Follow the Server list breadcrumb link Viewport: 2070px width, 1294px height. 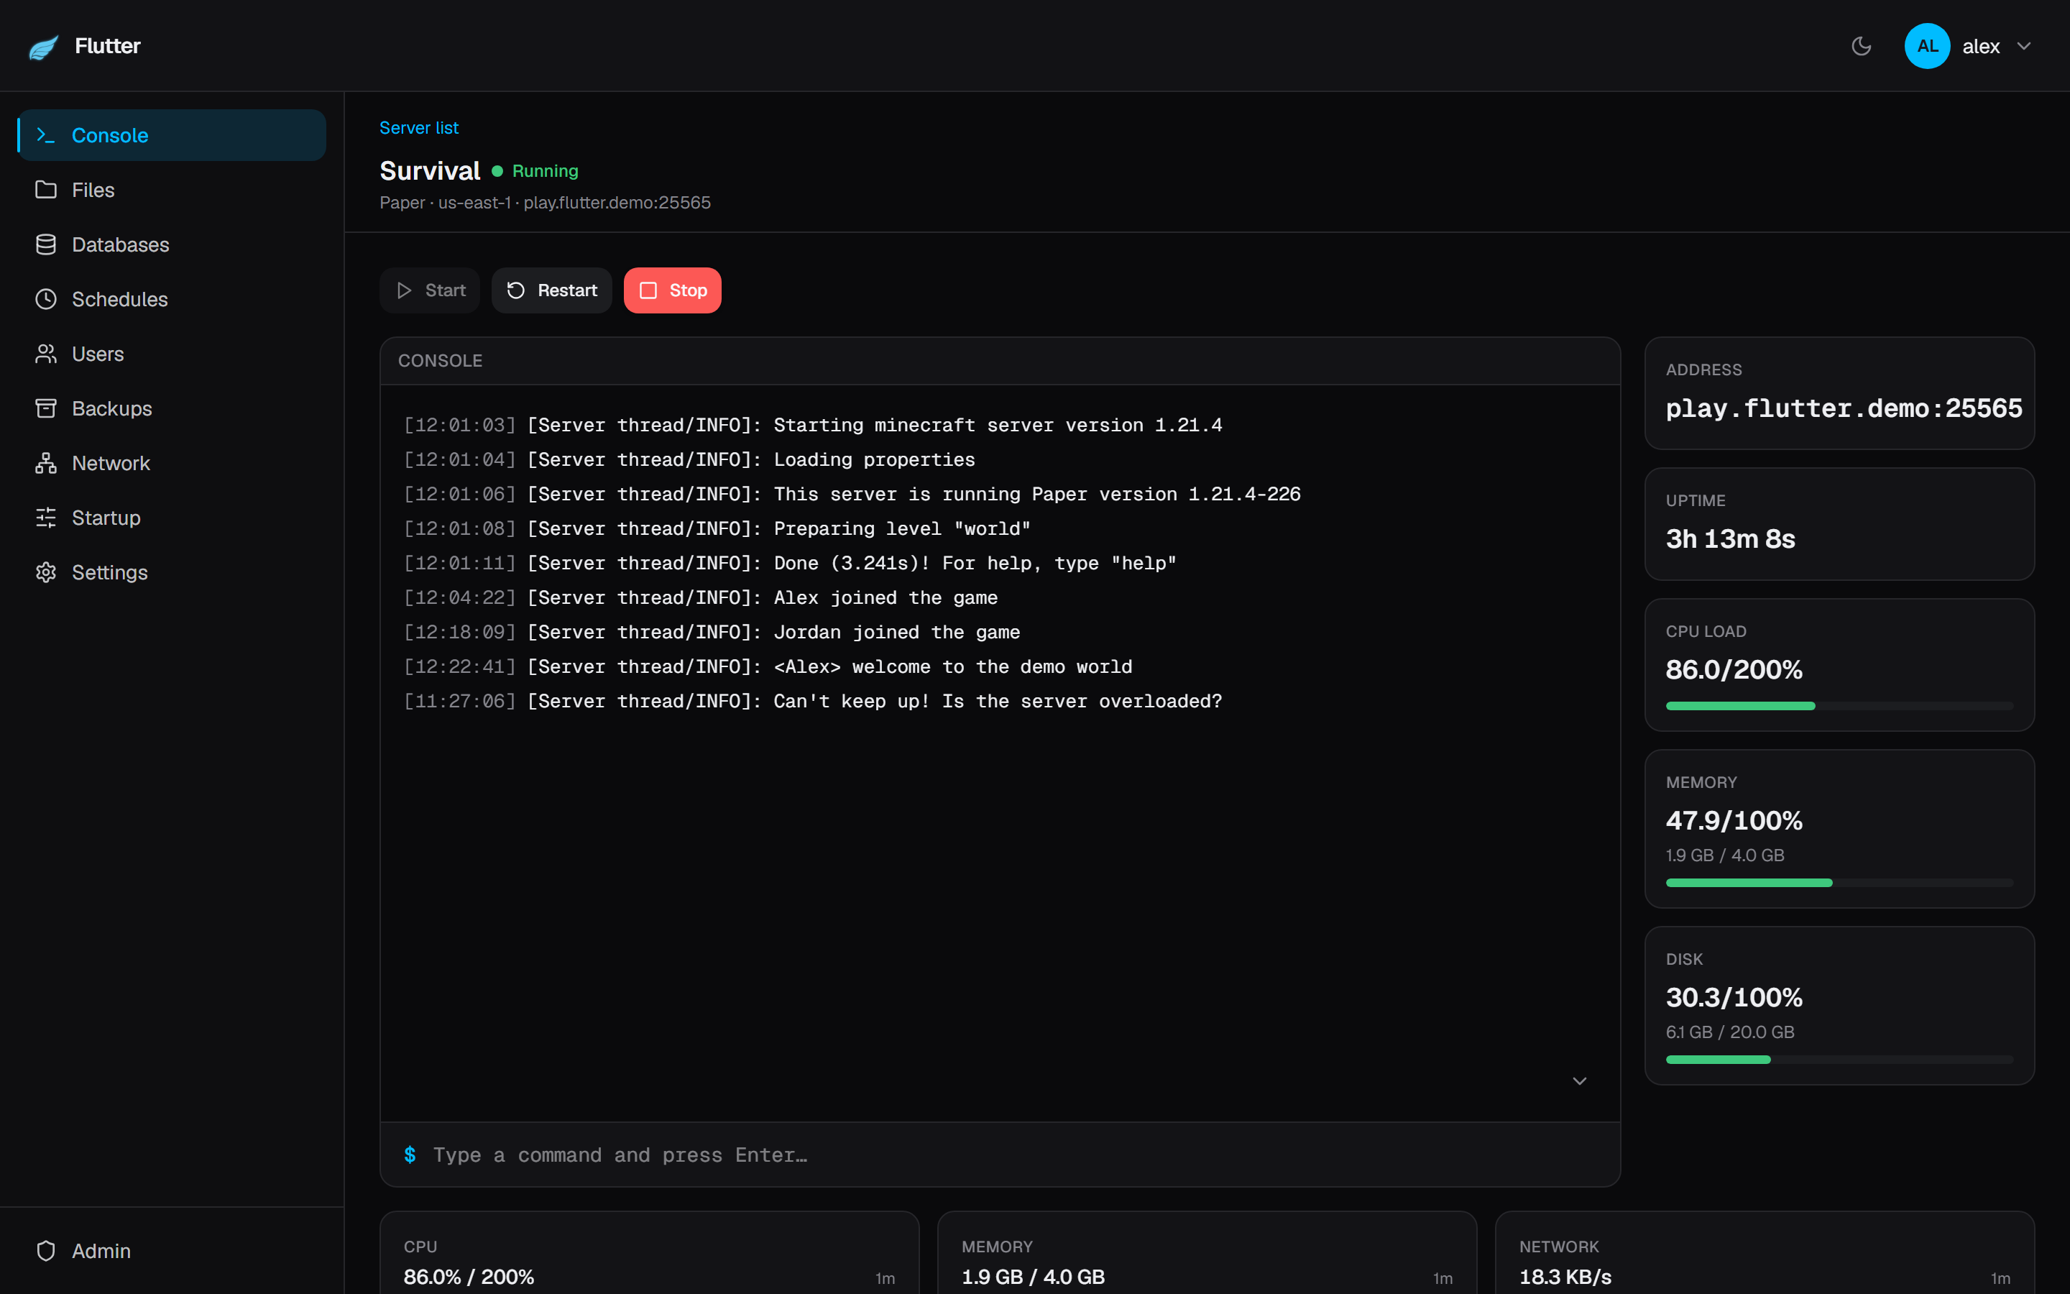(419, 127)
